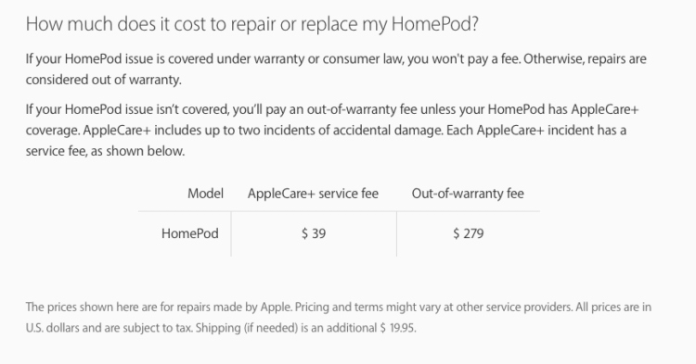Click the paragraph about warranty or consumer law
The width and height of the screenshot is (696, 364).
[336, 69]
